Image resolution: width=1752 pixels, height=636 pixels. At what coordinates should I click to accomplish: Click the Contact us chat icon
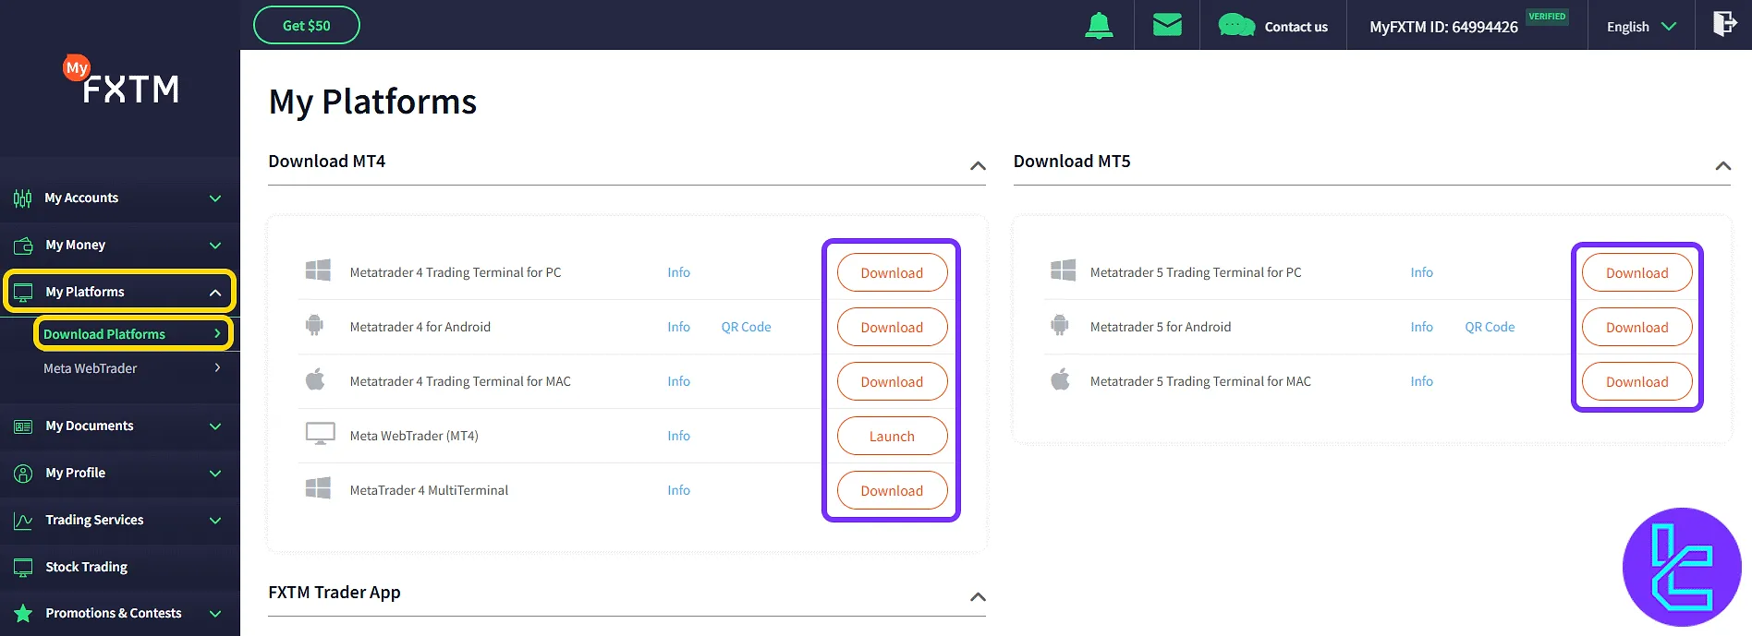(1236, 26)
